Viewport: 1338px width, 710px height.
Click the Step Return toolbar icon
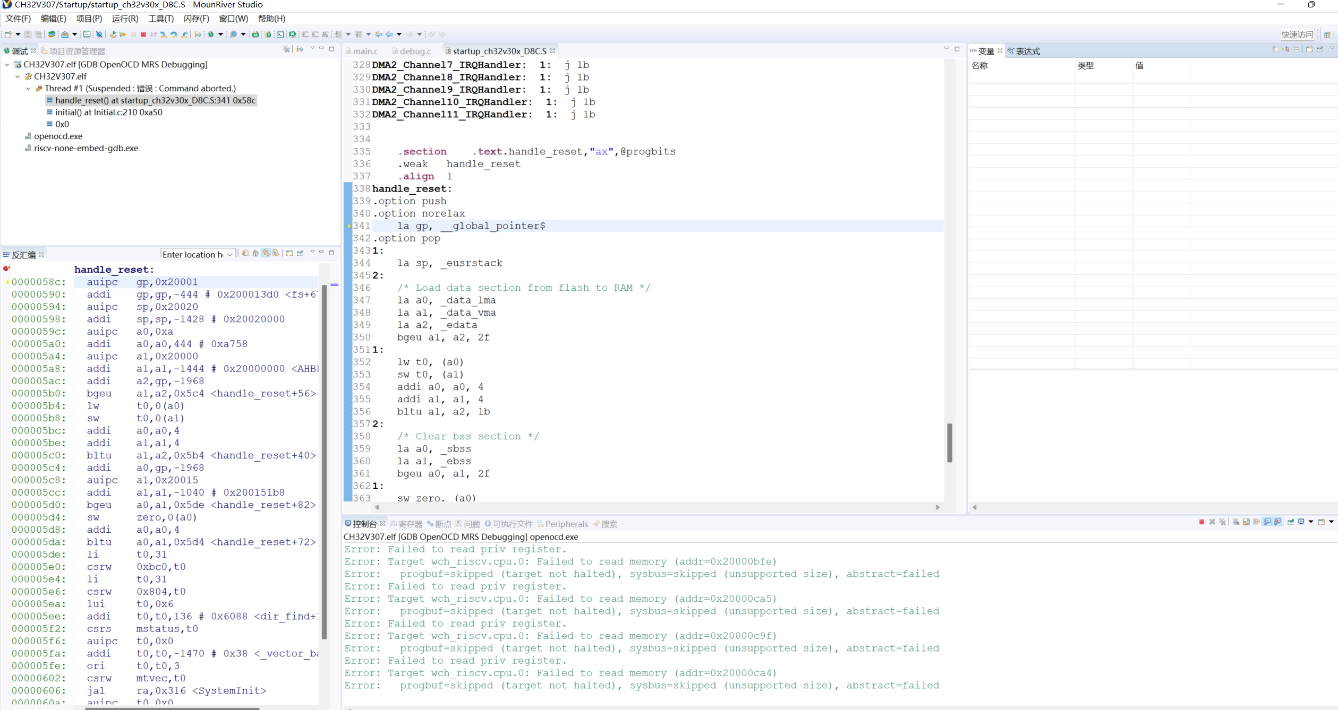[184, 34]
